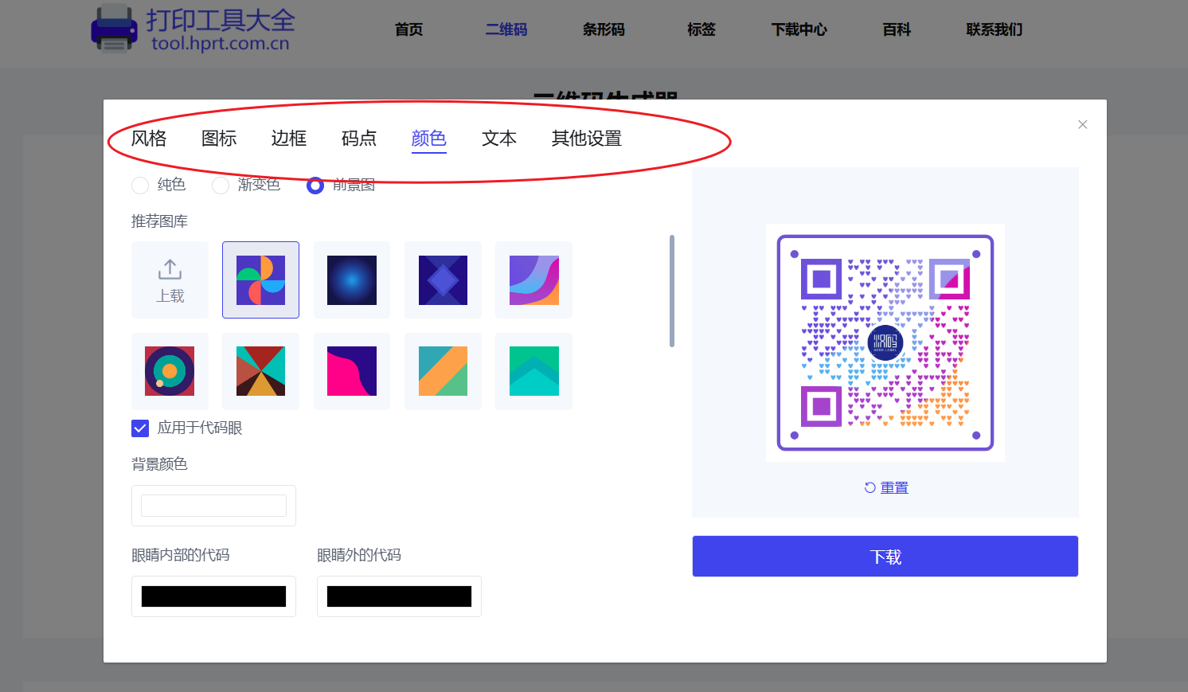Choose the concentric circles target image
Screen dimensions: 1188x692
pyautogui.click(x=170, y=371)
